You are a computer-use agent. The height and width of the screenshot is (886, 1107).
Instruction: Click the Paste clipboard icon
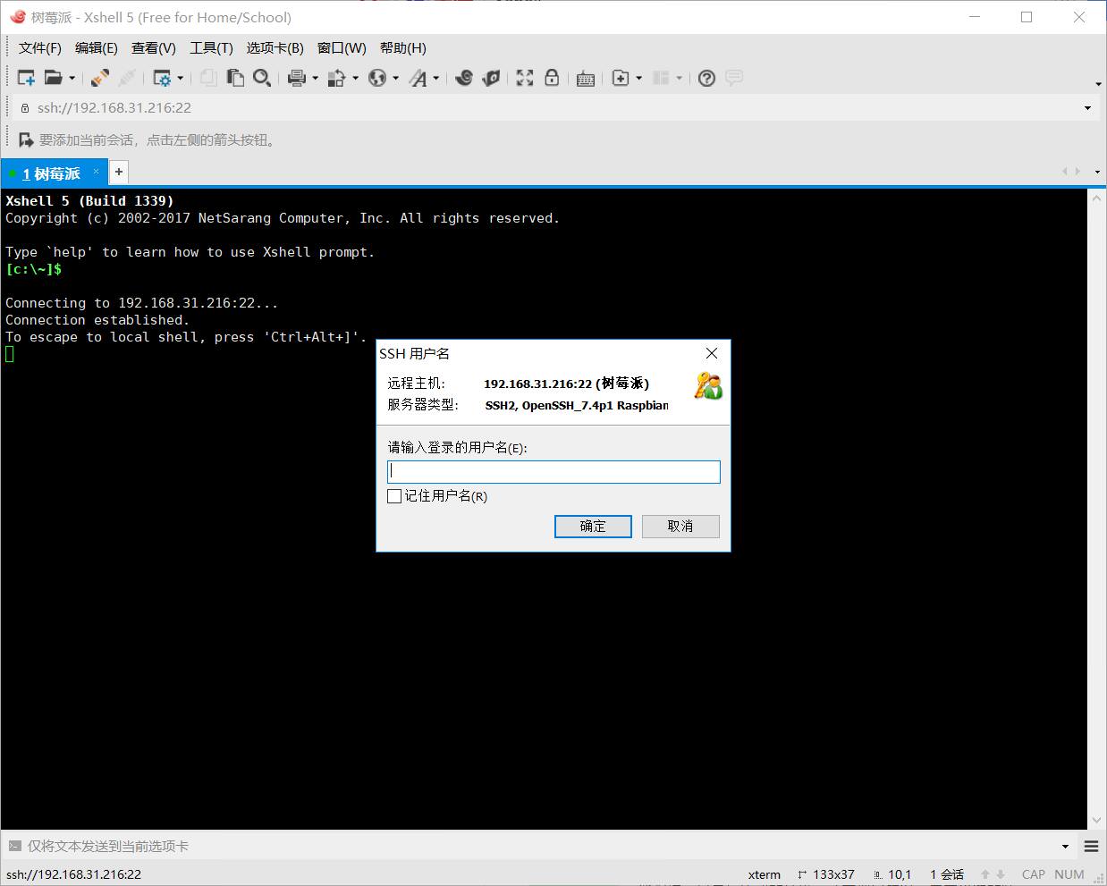(235, 78)
